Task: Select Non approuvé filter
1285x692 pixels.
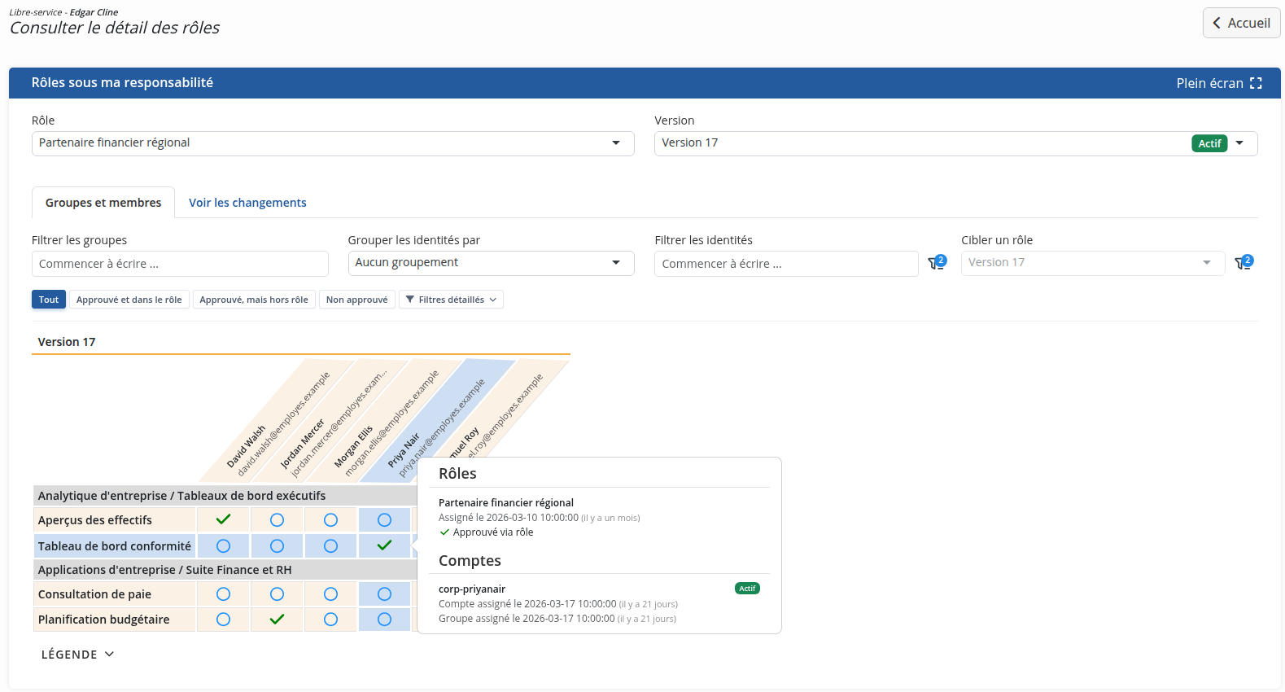Action: (357, 300)
